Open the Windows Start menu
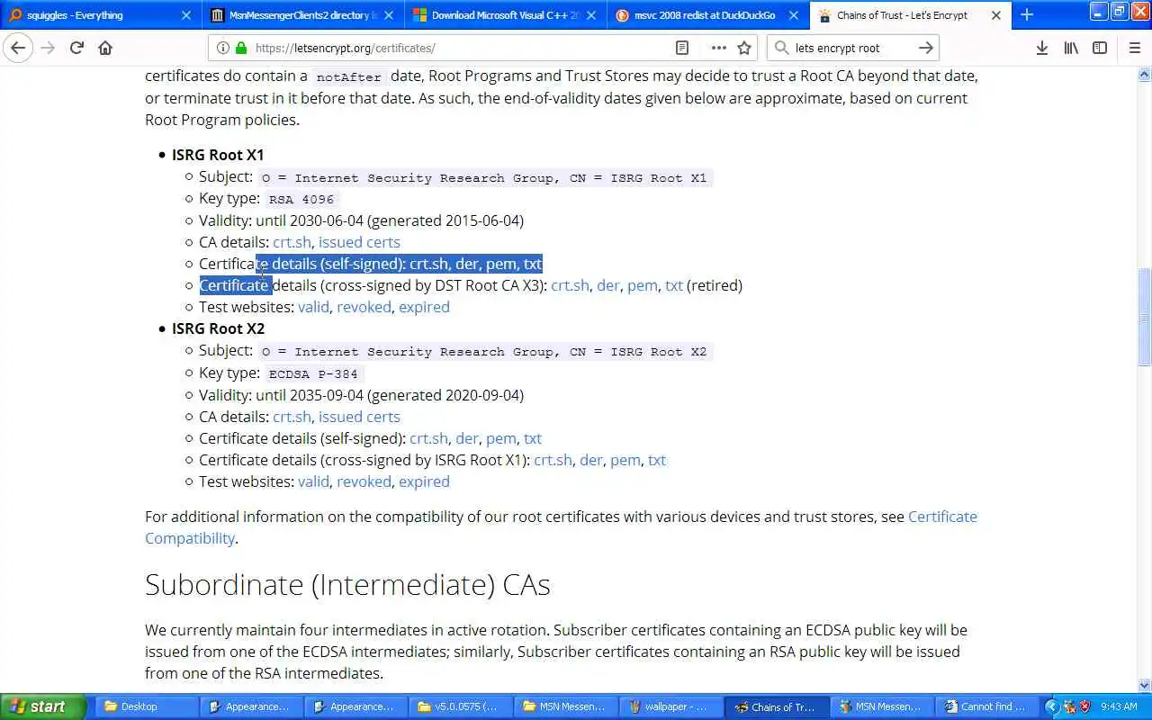 pyautogui.click(x=43, y=706)
